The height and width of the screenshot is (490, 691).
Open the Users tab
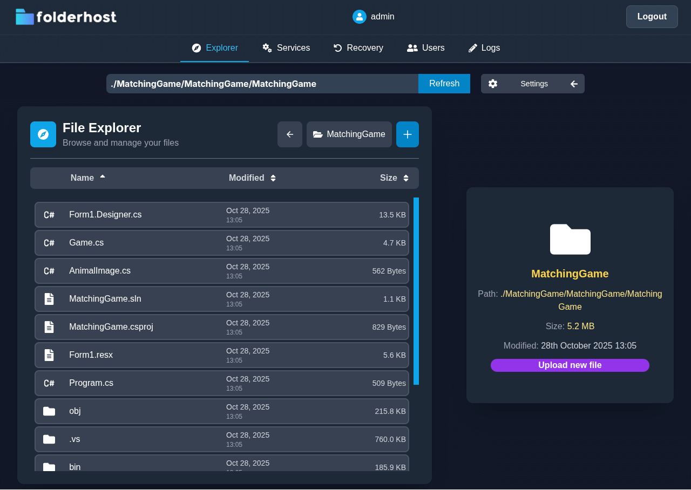tap(426, 48)
